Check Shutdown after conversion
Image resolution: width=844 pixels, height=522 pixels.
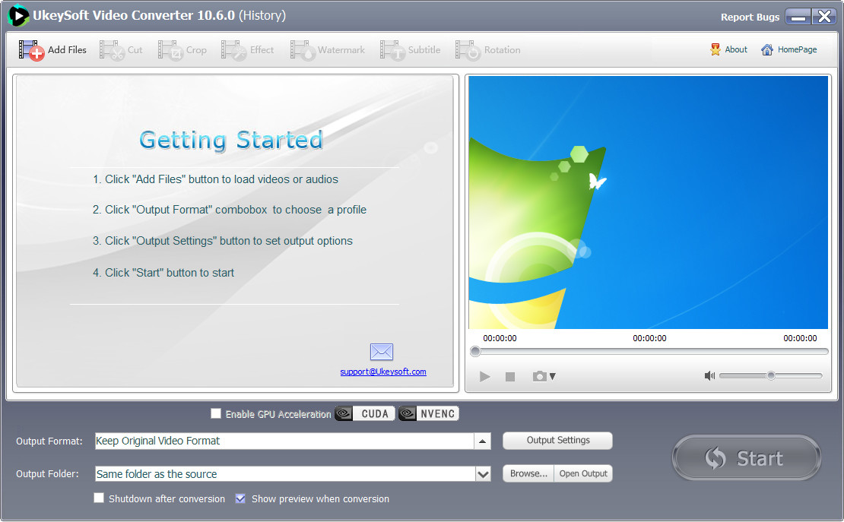point(99,498)
